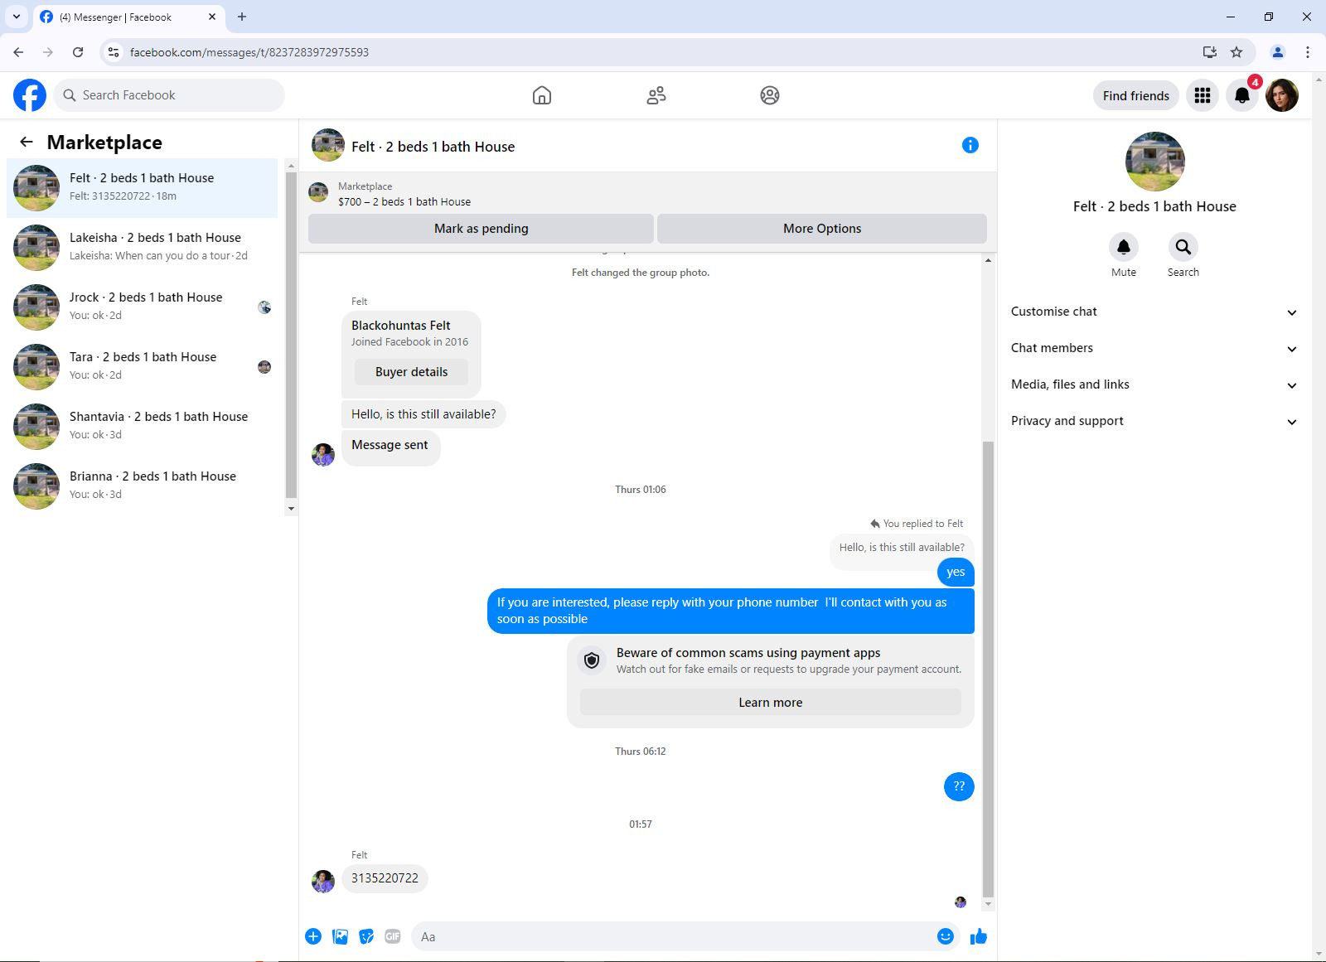Image resolution: width=1326 pixels, height=962 pixels.
Task: Attach a photo using the image icon
Action: 340,936
